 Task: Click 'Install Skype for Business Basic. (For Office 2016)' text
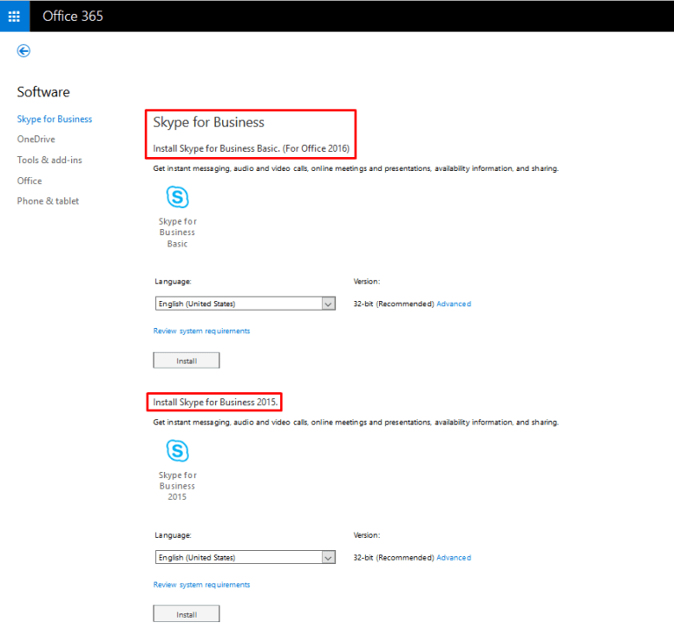(252, 148)
